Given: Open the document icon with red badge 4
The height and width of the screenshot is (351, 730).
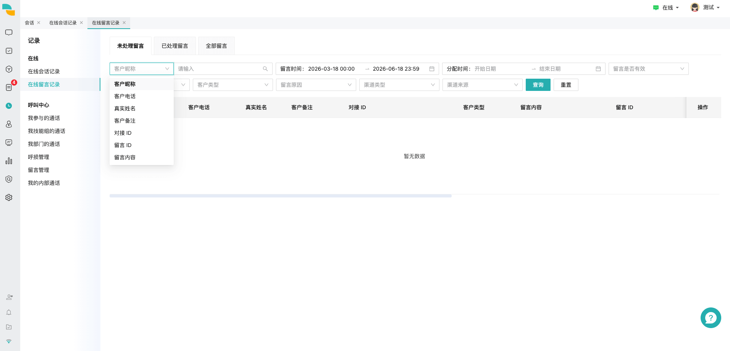Looking at the screenshot, I should (9, 87).
